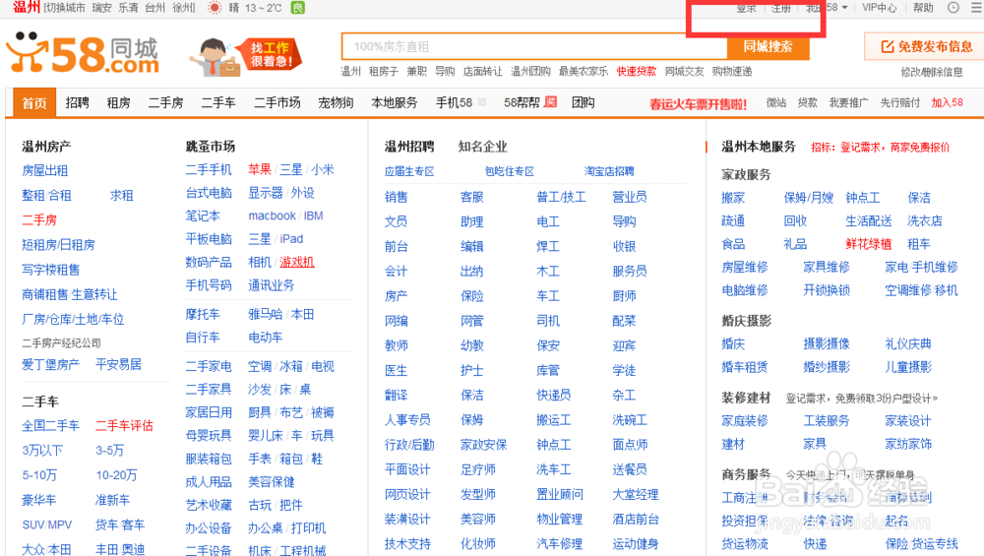Open 快递员 job category

[x=553, y=396]
